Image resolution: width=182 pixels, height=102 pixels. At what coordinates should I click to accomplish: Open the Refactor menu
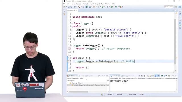[x=79, y=4]
